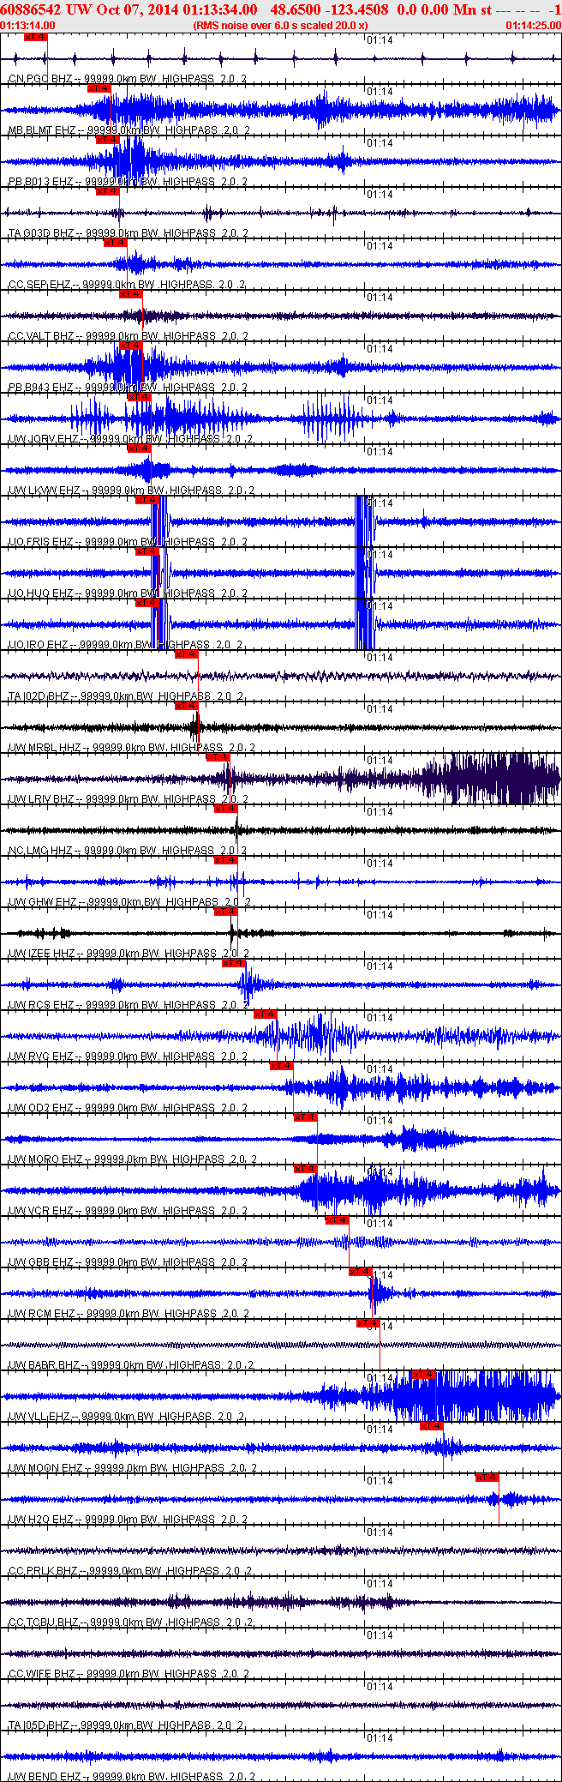This screenshot has height=1782, width=562.
Task: Click red pick flag on TA.G03D trace
Action: (x=107, y=191)
